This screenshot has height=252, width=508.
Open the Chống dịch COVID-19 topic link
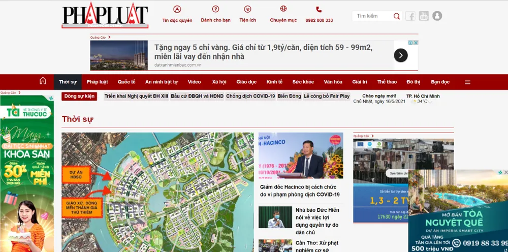250,96
